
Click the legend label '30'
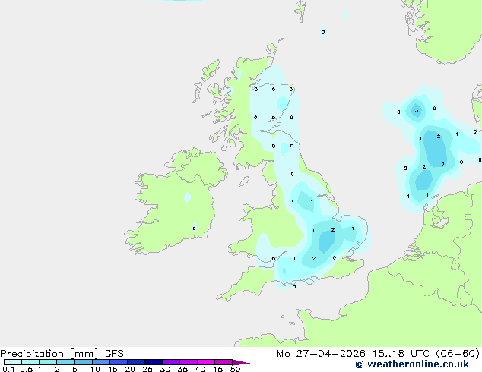click(165, 369)
